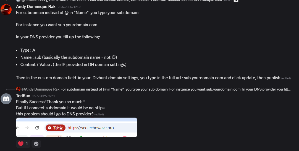The image size is (299, 151).
Task: Add a reaction with the smiley icon
Action: pos(36,144)
